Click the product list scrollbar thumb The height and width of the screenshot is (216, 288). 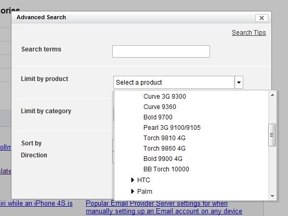(x=272, y=135)
